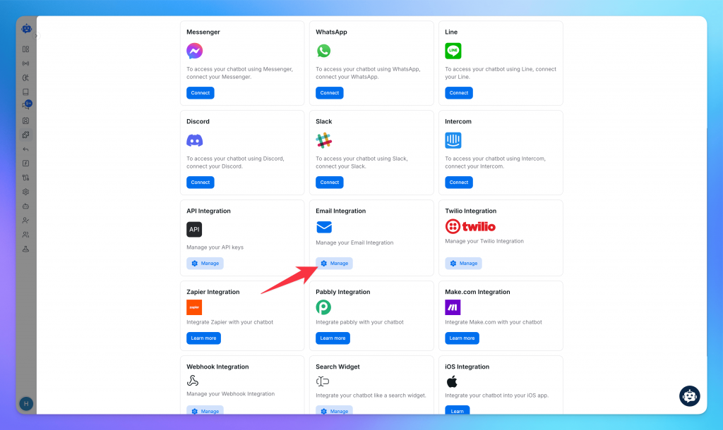The image size is (723, 430).
Task: Click the Intercom logo icon
Action: tap(453, 140)
